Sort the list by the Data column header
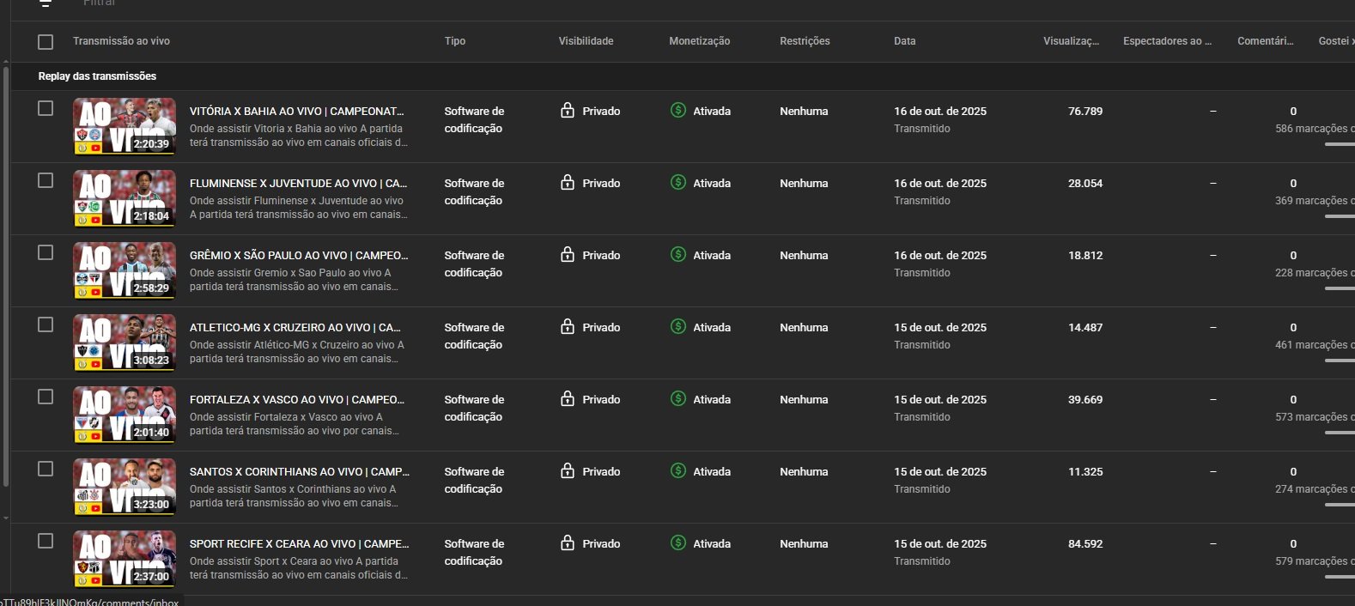 pyautogui.click(x=904, y=41)
